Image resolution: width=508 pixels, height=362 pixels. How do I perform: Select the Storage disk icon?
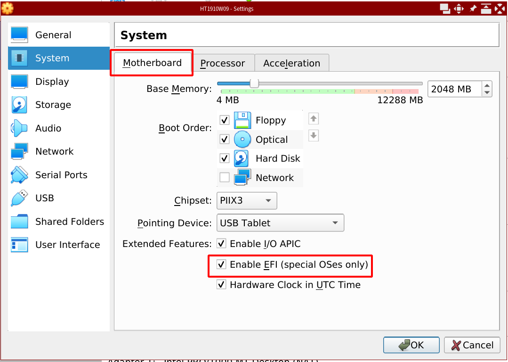coord(19,105)
